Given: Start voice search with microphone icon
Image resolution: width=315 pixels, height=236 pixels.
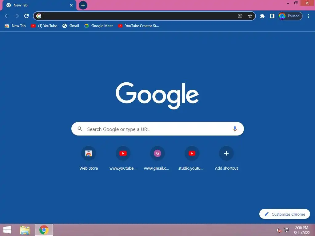Looking at the screenshot, I should [x=235, y=129].
